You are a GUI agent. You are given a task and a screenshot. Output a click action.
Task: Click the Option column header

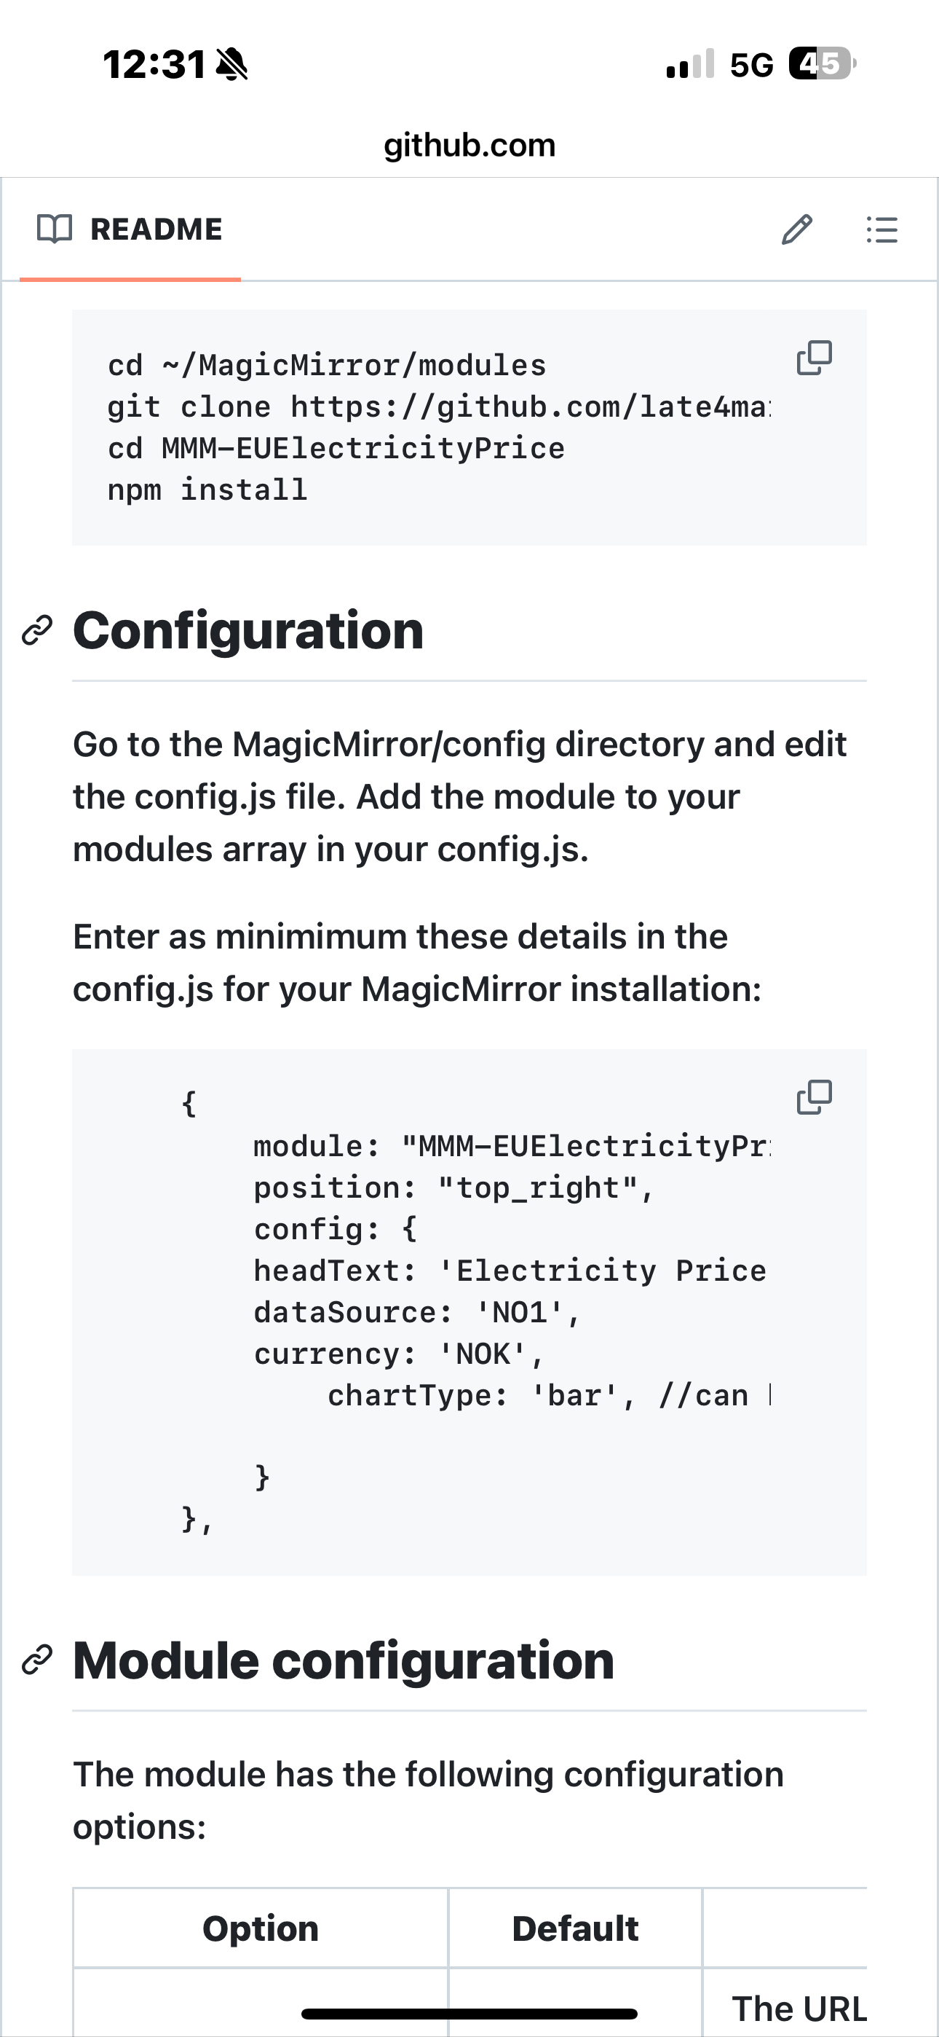pyautogui.click(x=260, y=1928)
